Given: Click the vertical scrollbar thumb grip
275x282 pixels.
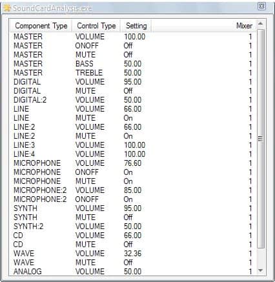Looking at the screenshot, I should coord(260,138).
